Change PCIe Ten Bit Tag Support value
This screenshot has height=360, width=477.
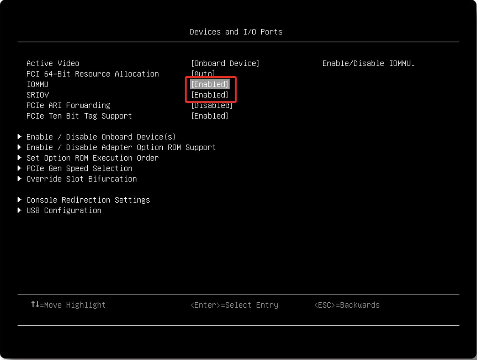point(210,116)
